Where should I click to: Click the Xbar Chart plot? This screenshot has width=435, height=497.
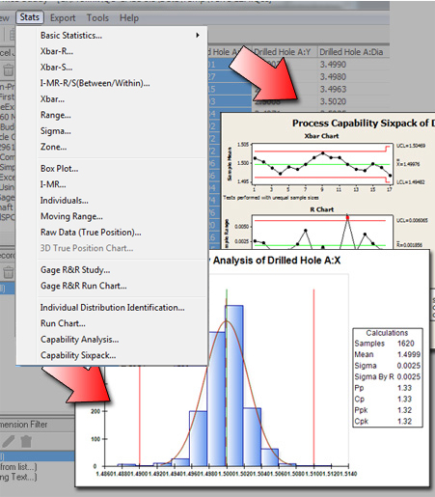click(322, 164)
